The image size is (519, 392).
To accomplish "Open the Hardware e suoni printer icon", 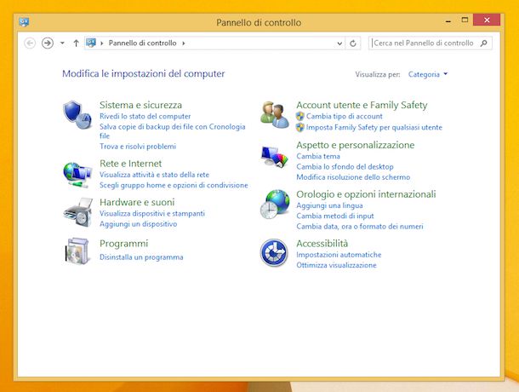I will [77, 212].
